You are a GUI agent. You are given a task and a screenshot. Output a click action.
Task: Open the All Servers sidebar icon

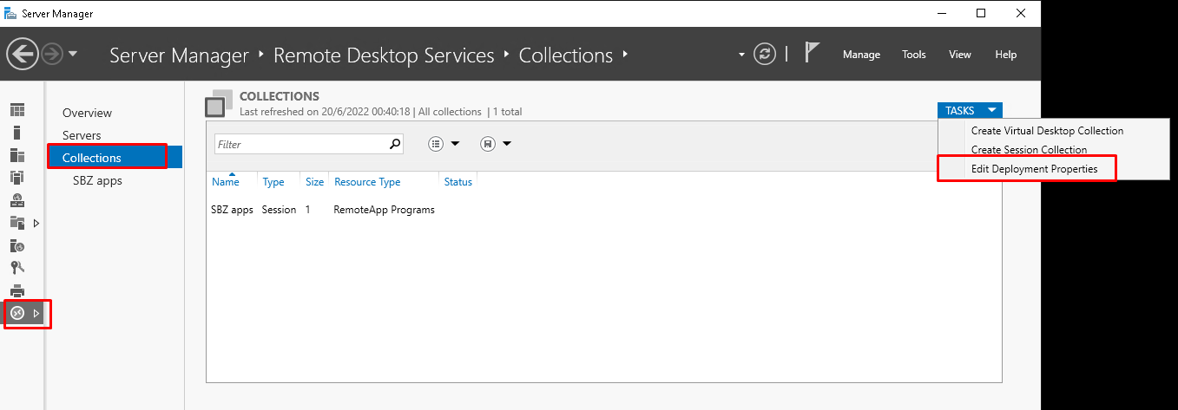[x=17, y=155]
